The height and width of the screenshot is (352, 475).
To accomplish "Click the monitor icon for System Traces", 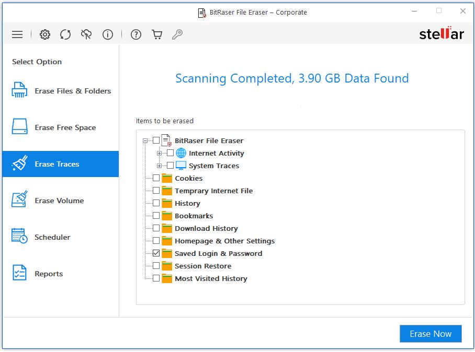I will coord(181,166).
